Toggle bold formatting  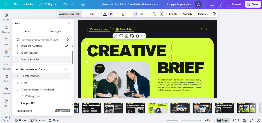click(111, 14)
